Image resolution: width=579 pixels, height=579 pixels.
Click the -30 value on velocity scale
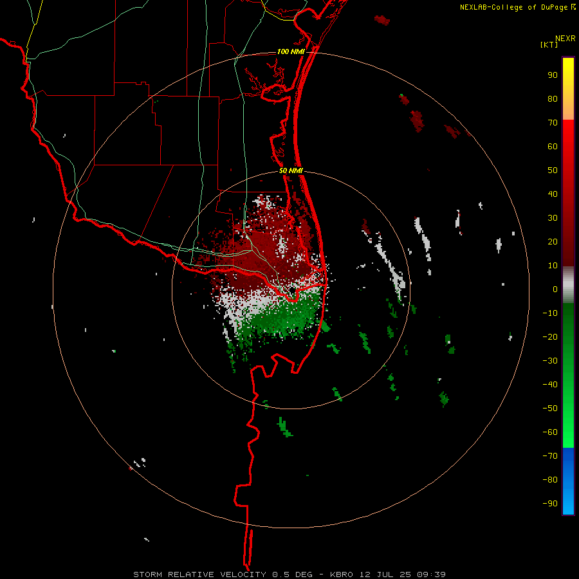[x=550, y=361]
